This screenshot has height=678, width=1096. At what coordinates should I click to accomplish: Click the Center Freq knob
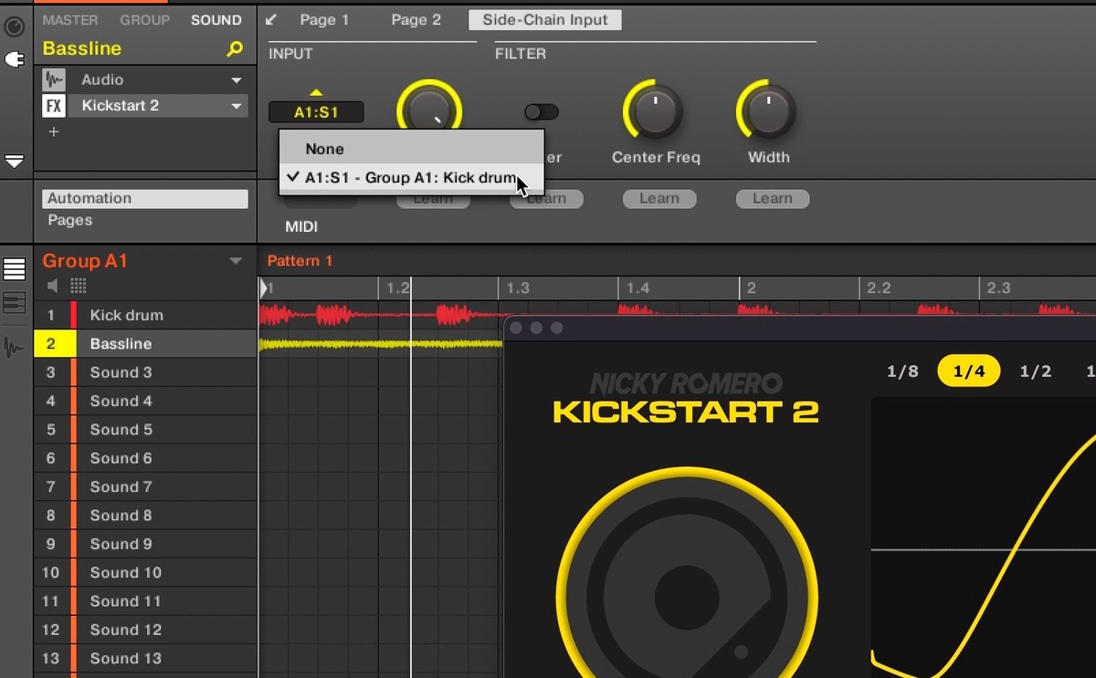click(655, 111)
